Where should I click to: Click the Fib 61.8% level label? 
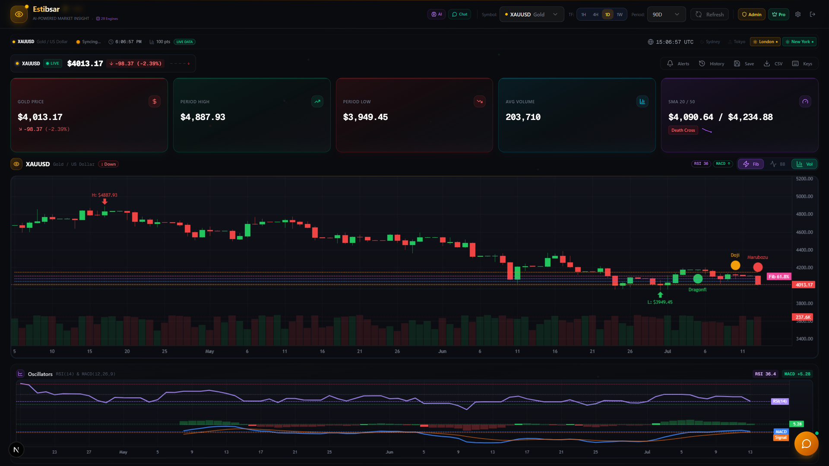point(779,277)
